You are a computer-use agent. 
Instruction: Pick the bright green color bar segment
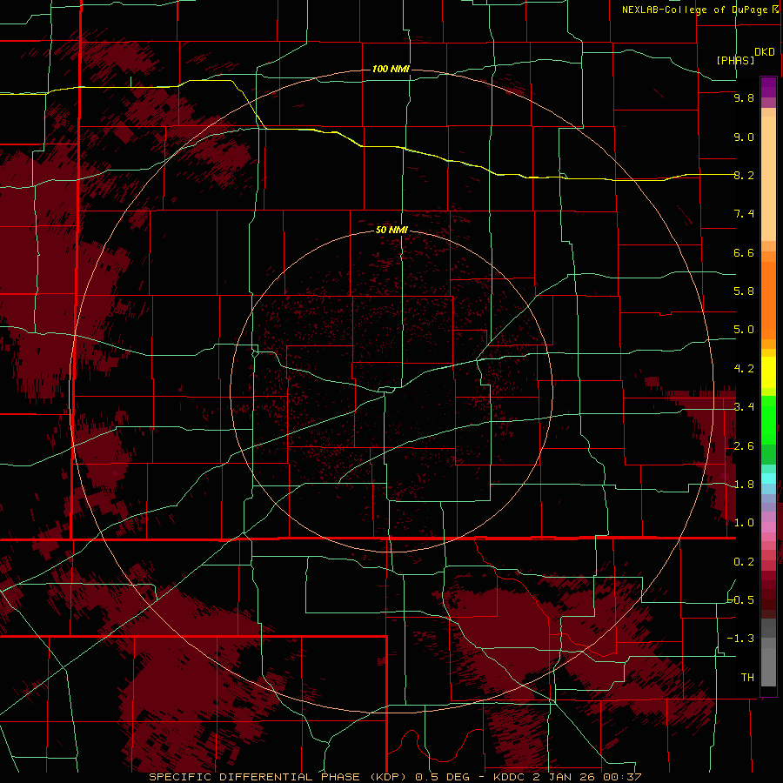[768, 420]
